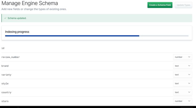Click the Indexing progress title
Screen dimensions: 196x108
[x=17, y=32]
